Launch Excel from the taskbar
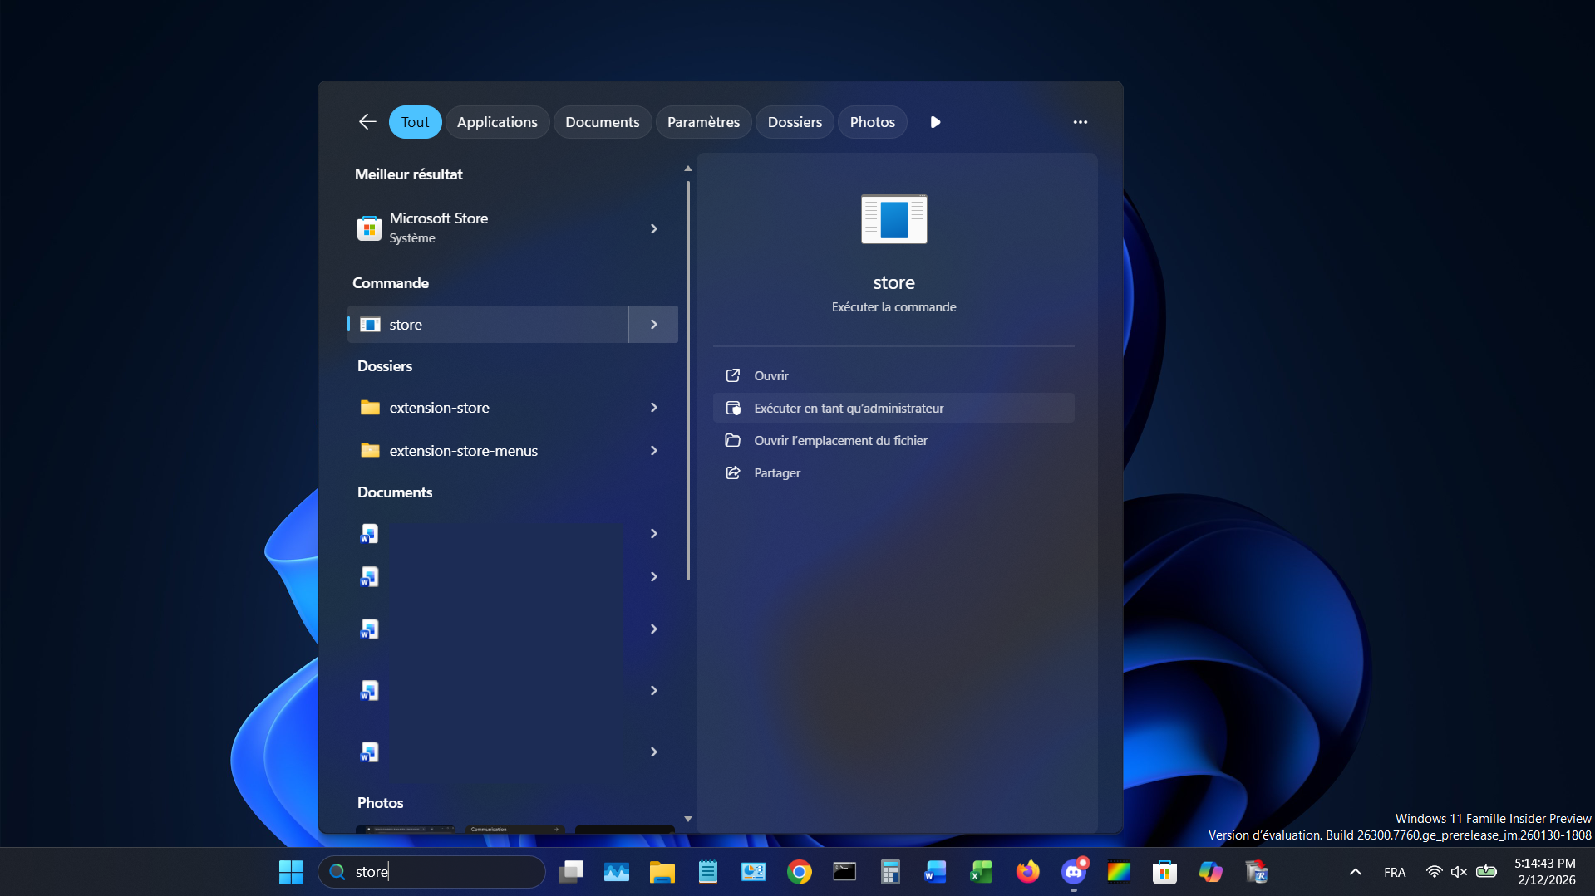 980,871
